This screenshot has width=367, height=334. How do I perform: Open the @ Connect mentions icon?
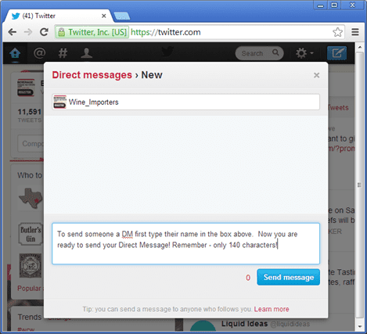coord(39,53)
